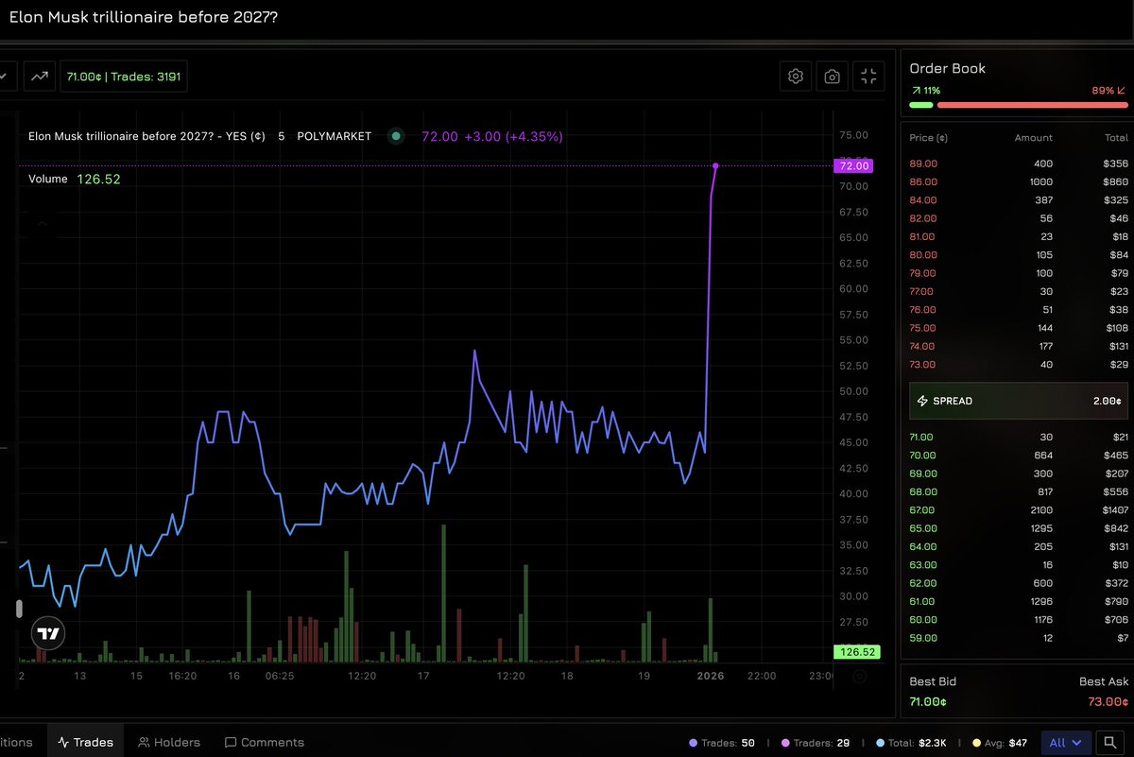Click the chart's left scroll handle
Image resolution: width=1134 pixels, height=757 pixels.
point(19,609)
